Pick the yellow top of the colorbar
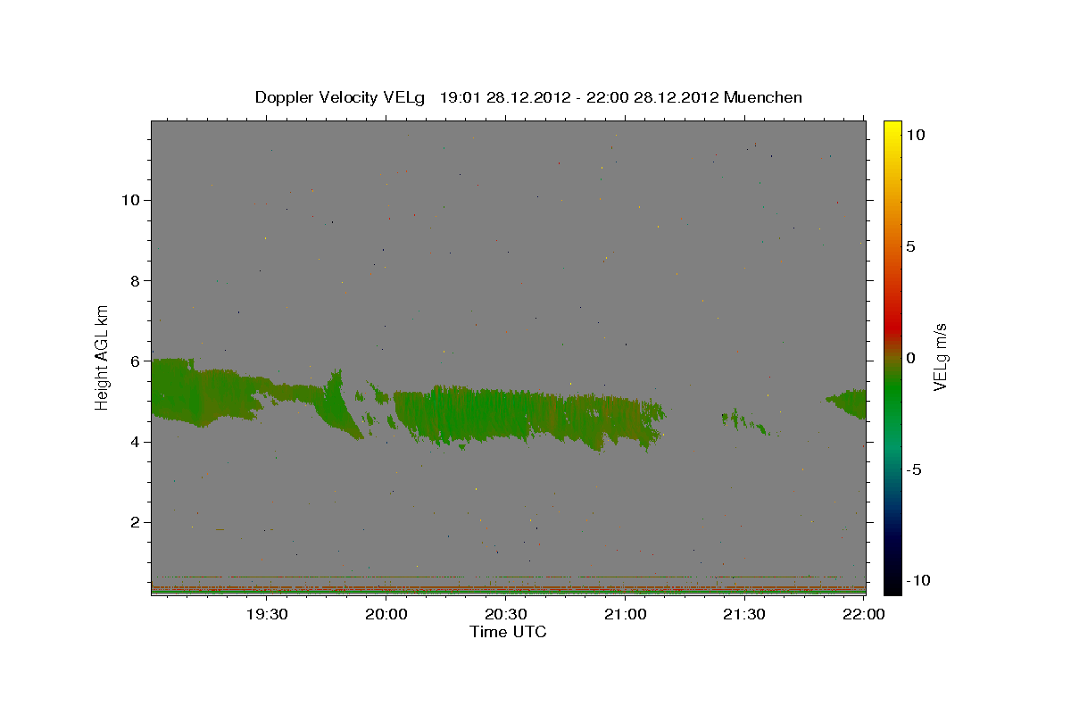The width and height of the screenshot is (1071, 714). (892, 129)
